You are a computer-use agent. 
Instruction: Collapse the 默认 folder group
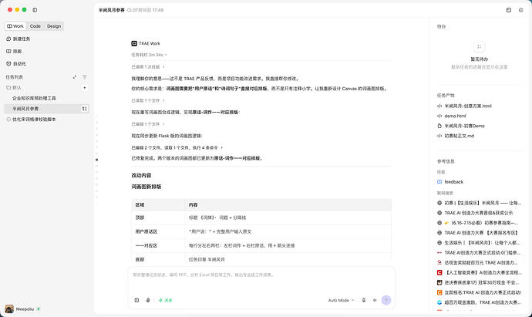14,88
